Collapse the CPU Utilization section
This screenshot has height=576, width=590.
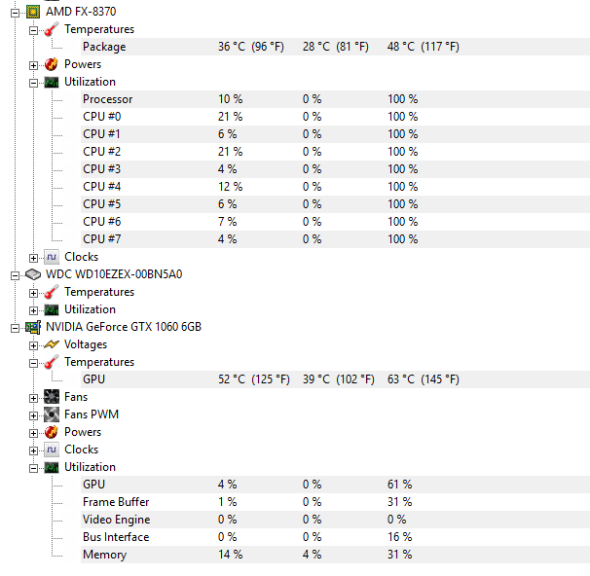coord(33,83)
